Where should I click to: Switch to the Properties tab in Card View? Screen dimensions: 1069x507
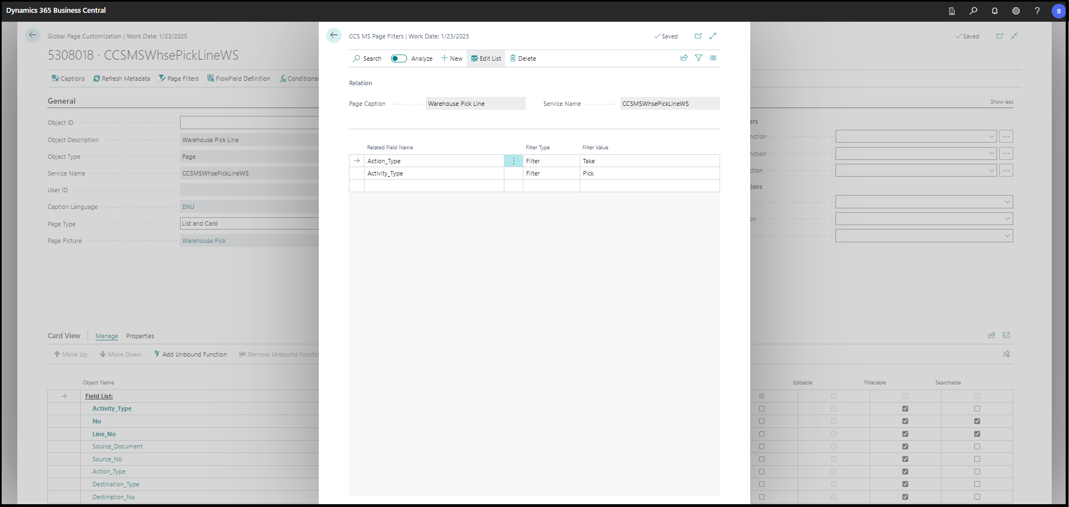[x=140, y=336]
